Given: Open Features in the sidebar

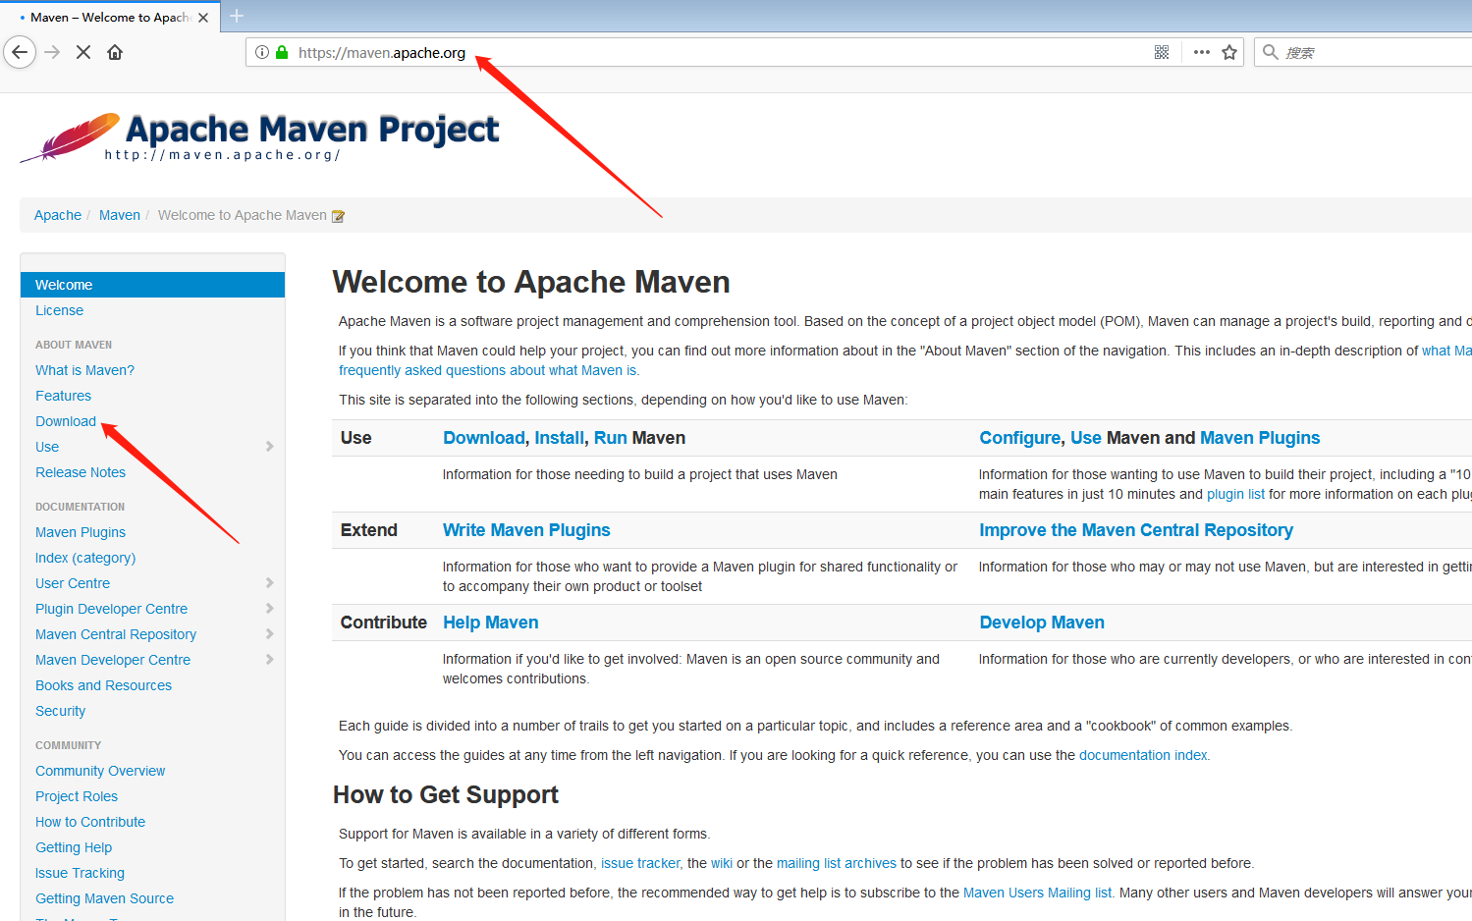Looking at the screenshot, I should click(63, 396).
